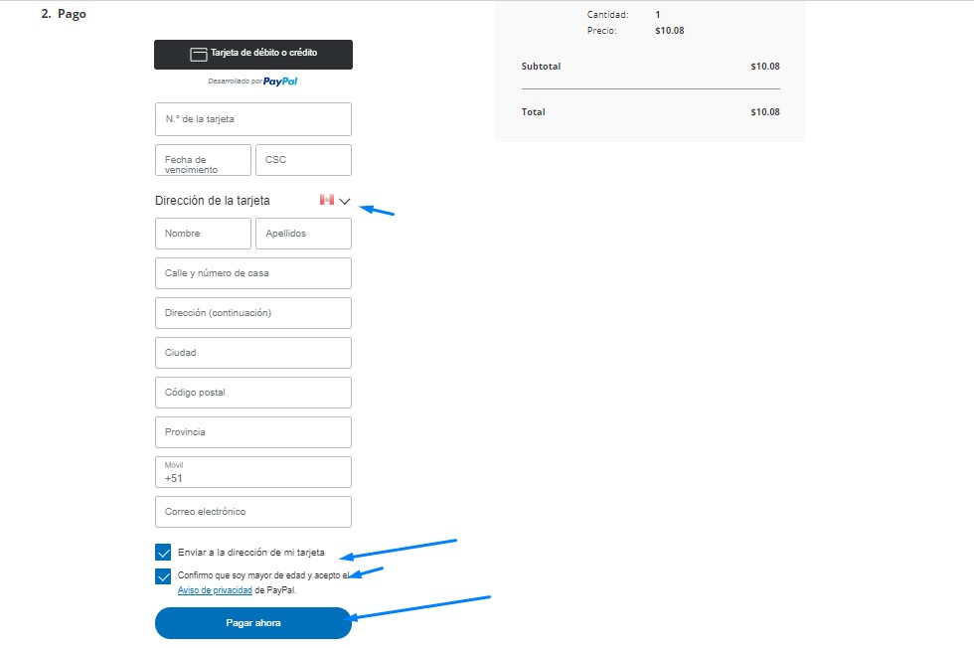Click the 'Correo electrónico' field
The image size is (974, 648).
coord(252,512)
